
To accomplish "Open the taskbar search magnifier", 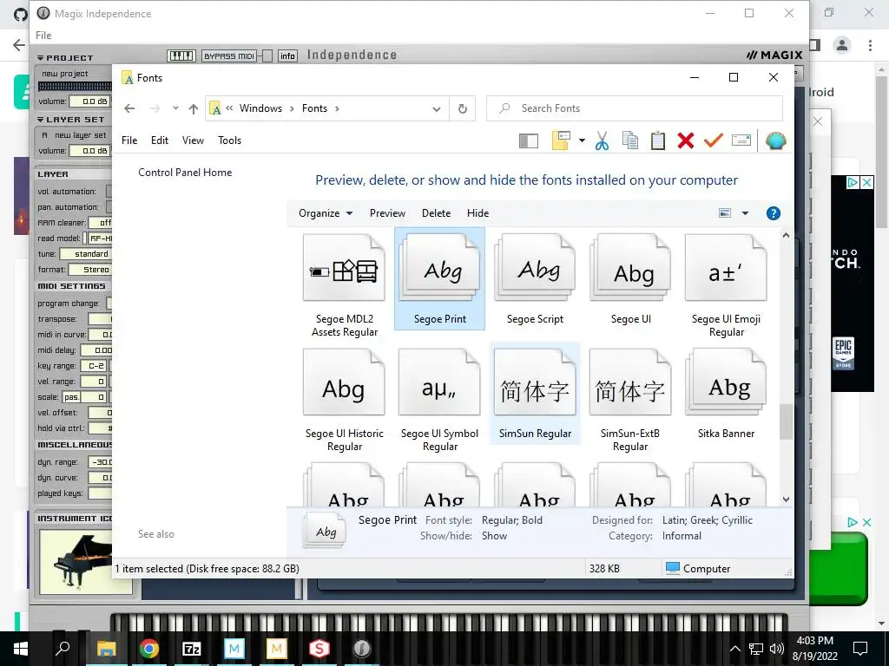I will click(63, 648).
